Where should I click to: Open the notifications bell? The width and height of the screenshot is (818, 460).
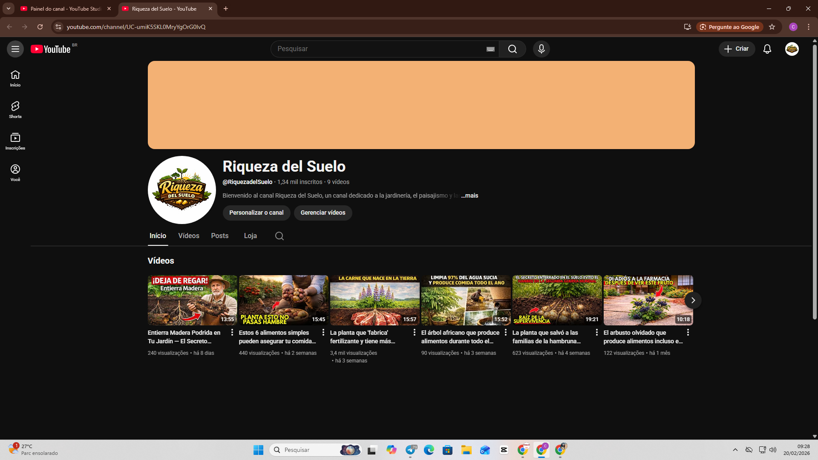click(x=767, y=49)
